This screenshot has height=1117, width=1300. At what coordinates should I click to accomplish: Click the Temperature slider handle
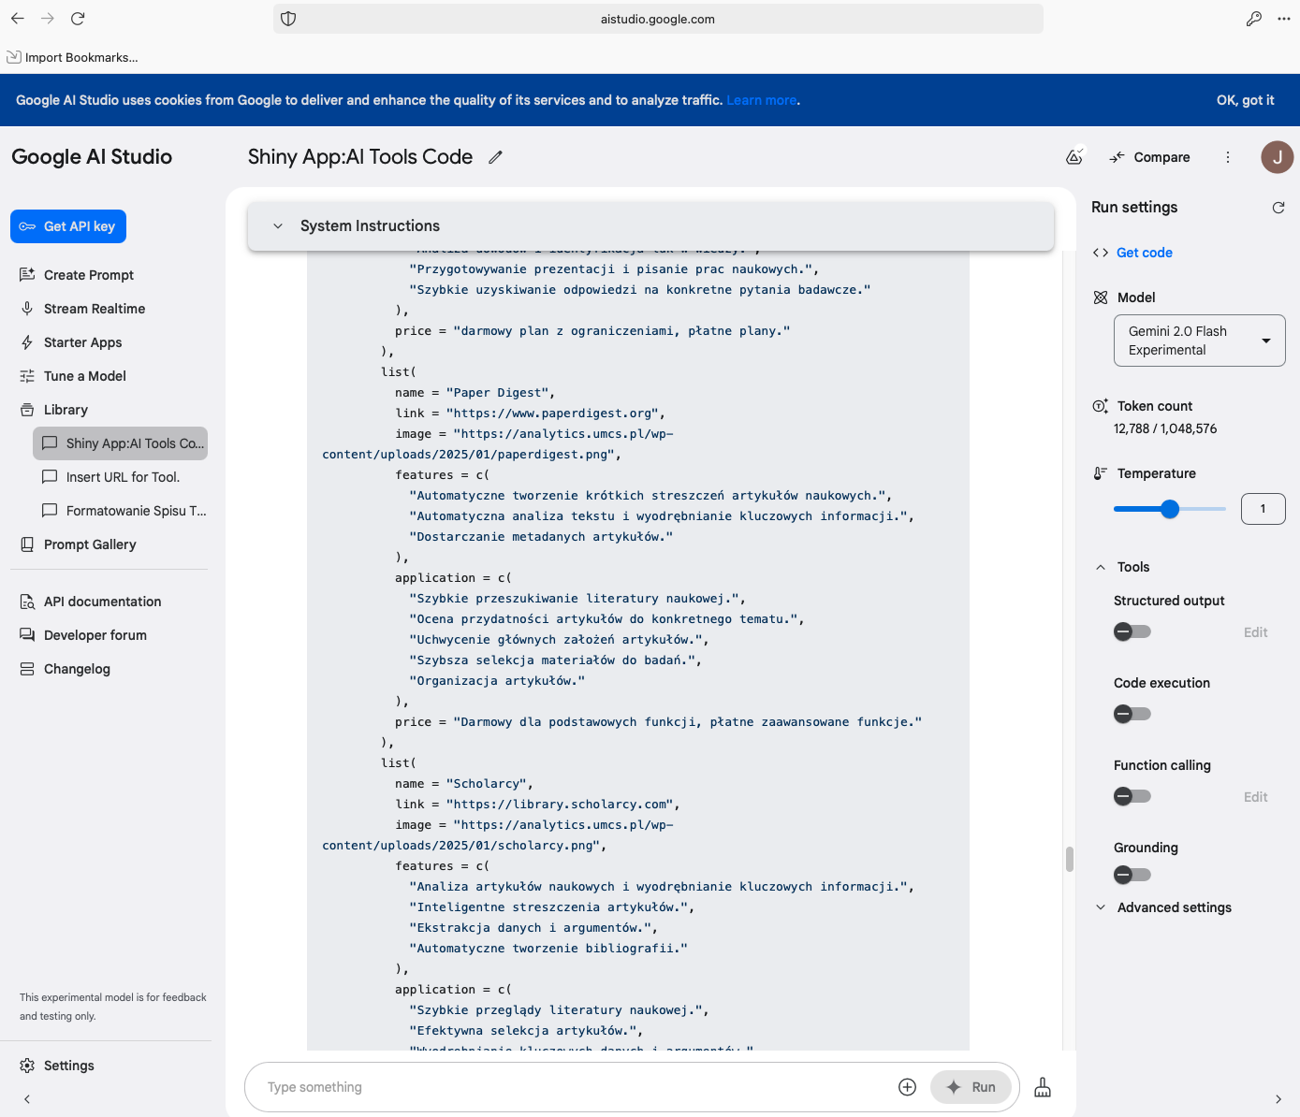[1170, 509]
